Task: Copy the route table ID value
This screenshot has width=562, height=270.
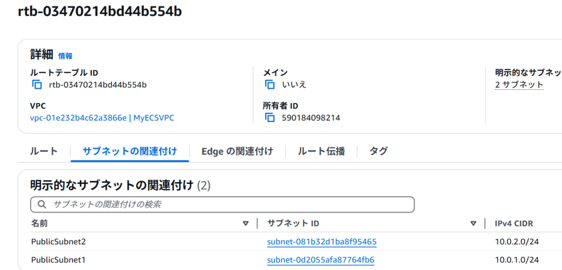Action: (x=37, y=85)
